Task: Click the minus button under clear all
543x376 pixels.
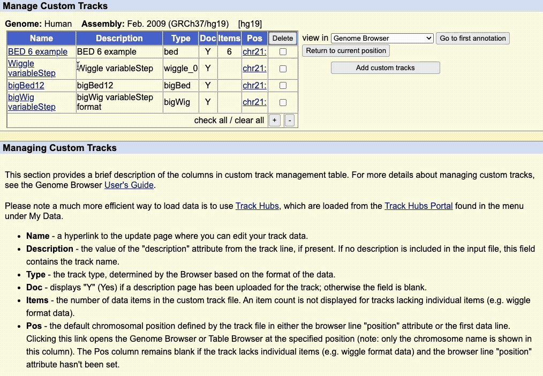Action: pos(289,121)
